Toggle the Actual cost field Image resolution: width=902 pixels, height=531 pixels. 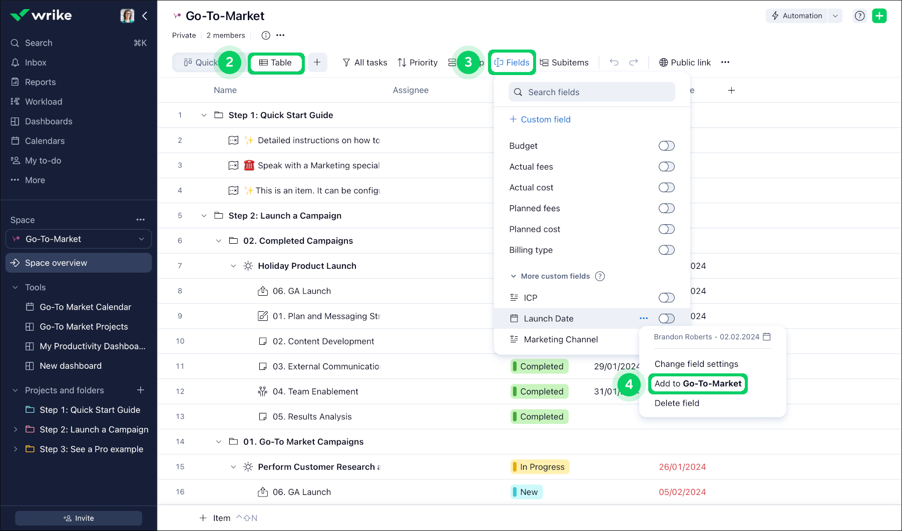coord(666,187)
